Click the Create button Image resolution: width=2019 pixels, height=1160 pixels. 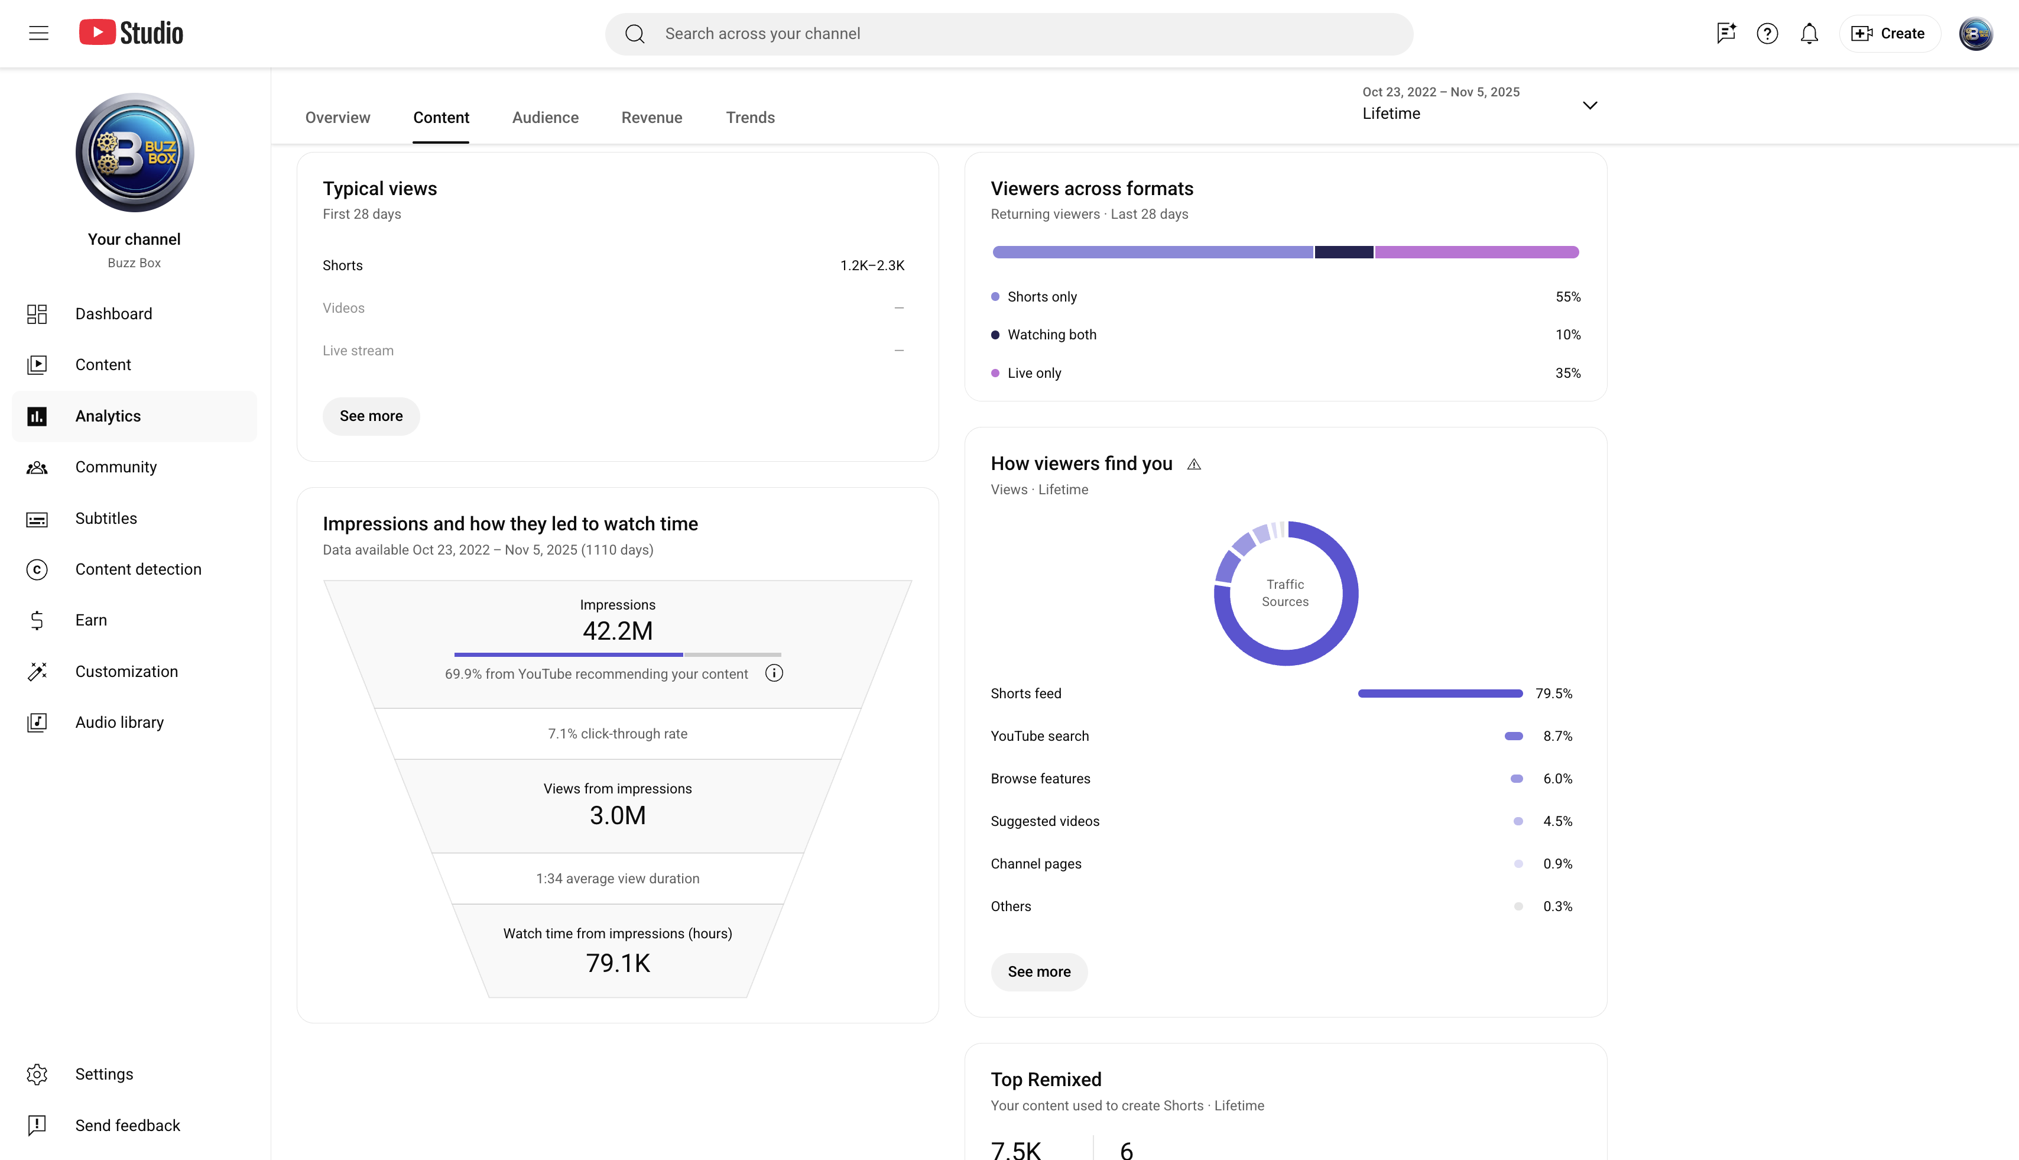1889,34
